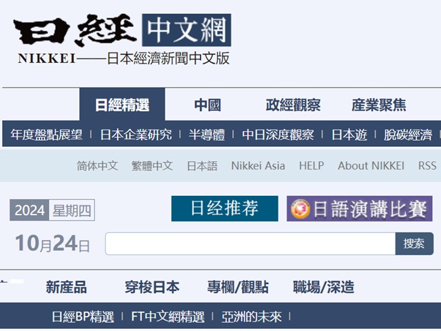This screenshot has width=441, height=331.
Task: Open FT中文網精選 link
Action: click(x=167, y=317)
